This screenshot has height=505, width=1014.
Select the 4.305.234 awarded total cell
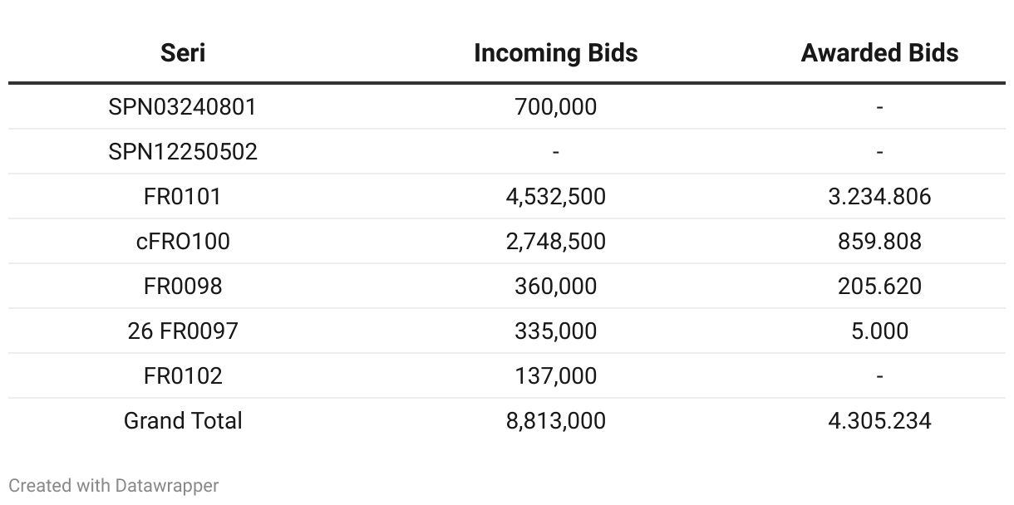pos(879,421)
